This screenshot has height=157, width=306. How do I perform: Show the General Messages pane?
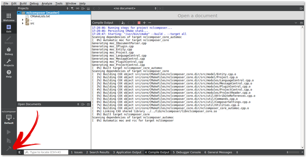pos(218,152)
